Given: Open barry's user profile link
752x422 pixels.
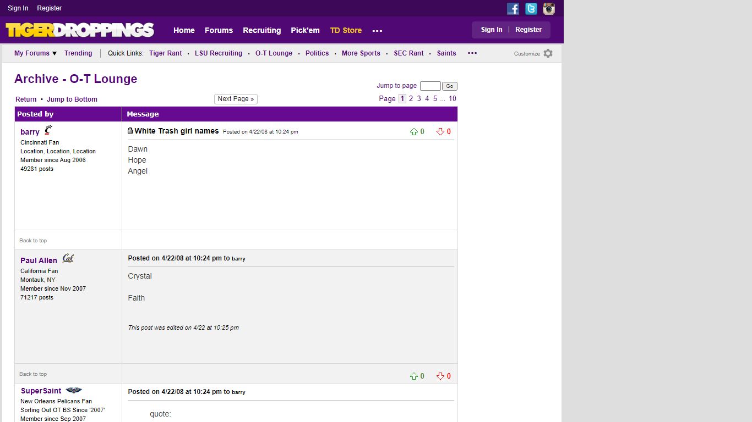Looking at the screenshot, I should pyautogui.click(x=30, y=132).
